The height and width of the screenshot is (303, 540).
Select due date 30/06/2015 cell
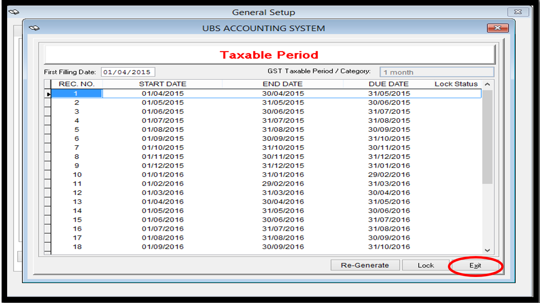point(389,103)
